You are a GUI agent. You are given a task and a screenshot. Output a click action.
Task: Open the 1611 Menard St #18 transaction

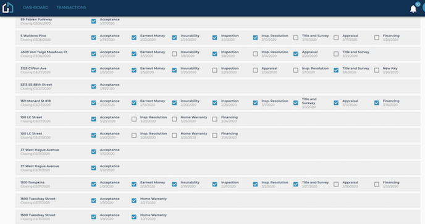tap(35, 101)
